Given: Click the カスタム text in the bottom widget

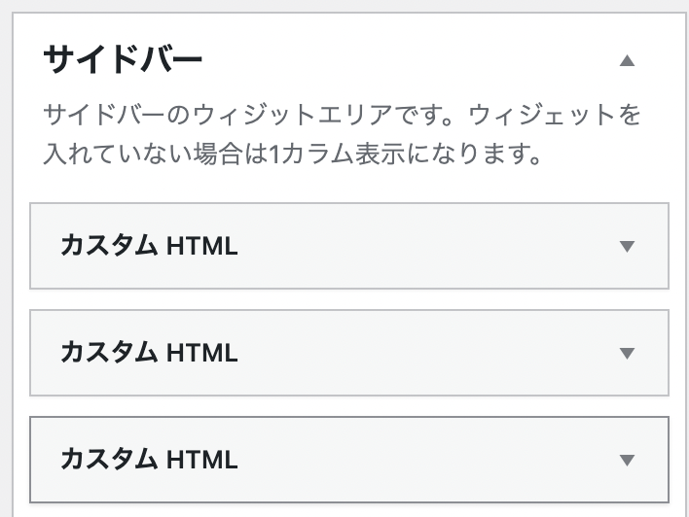Looking at the screenshot, I should pyautogui.click(x=109, y=460).
